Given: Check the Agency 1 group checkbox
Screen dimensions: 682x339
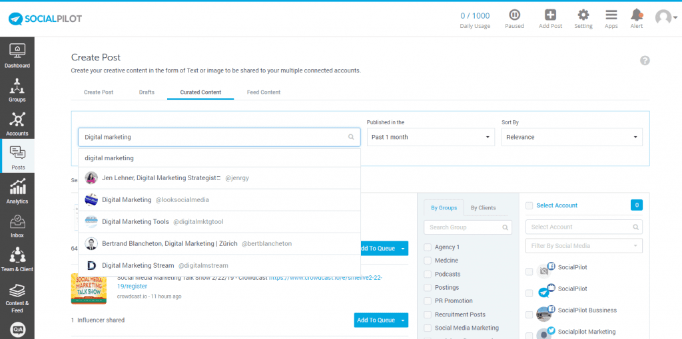Looking at the screenshot, I should pyautogui.click(x=428, y=247).
